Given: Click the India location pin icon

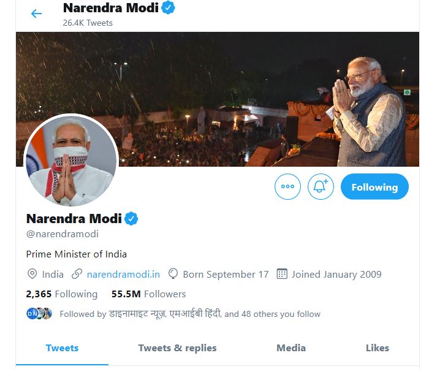Looking at the screenshot, I should pyautogui.click(x=32, y=274).
